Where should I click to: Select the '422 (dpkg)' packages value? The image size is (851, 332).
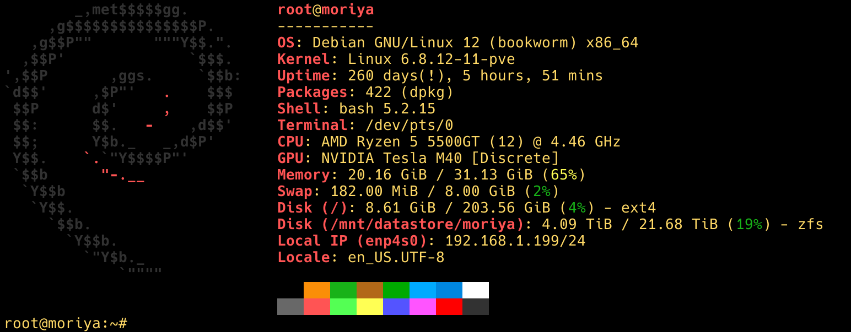pos(410,92)
